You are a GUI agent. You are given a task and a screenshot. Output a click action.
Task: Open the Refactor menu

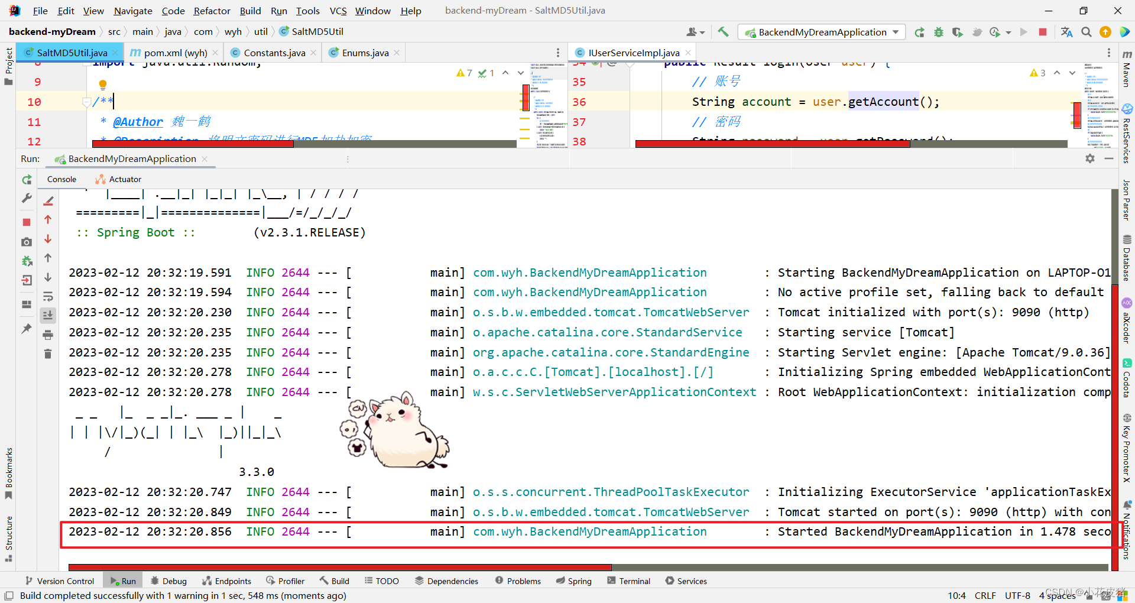pyautogui.click(x=212, y=11)
